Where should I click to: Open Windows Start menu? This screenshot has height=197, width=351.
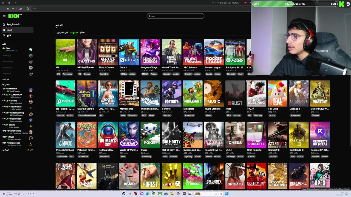227,194
